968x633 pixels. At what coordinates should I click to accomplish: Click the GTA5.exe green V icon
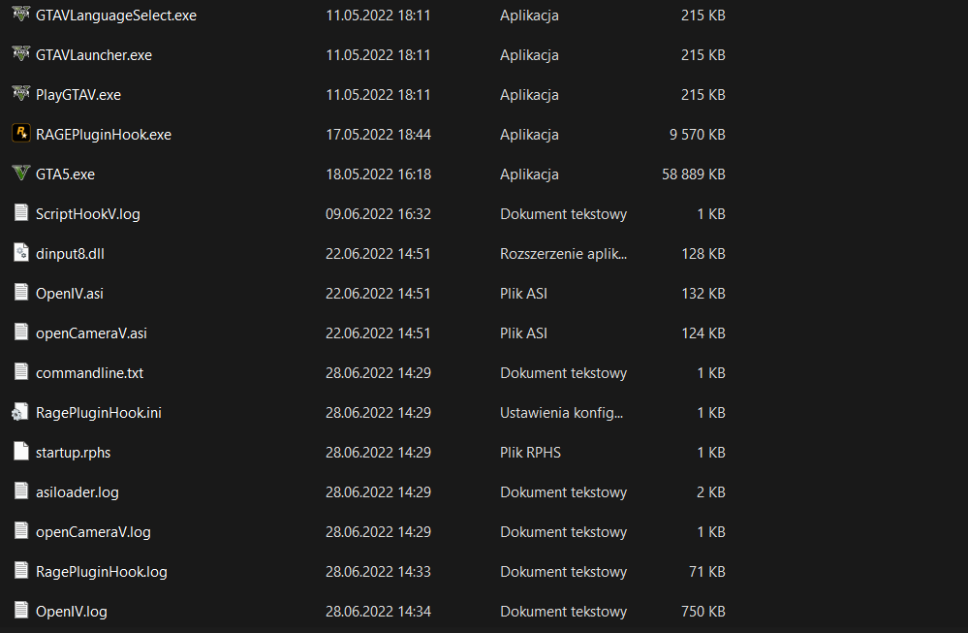point(21,173)
